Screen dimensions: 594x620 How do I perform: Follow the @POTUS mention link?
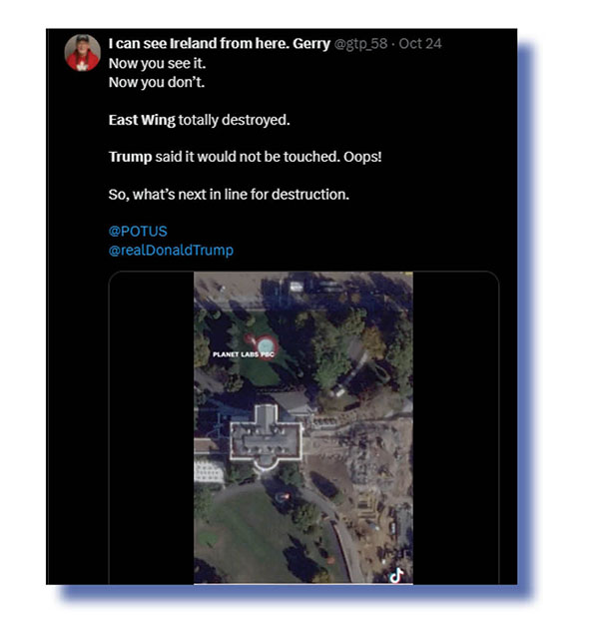point(138,232)
